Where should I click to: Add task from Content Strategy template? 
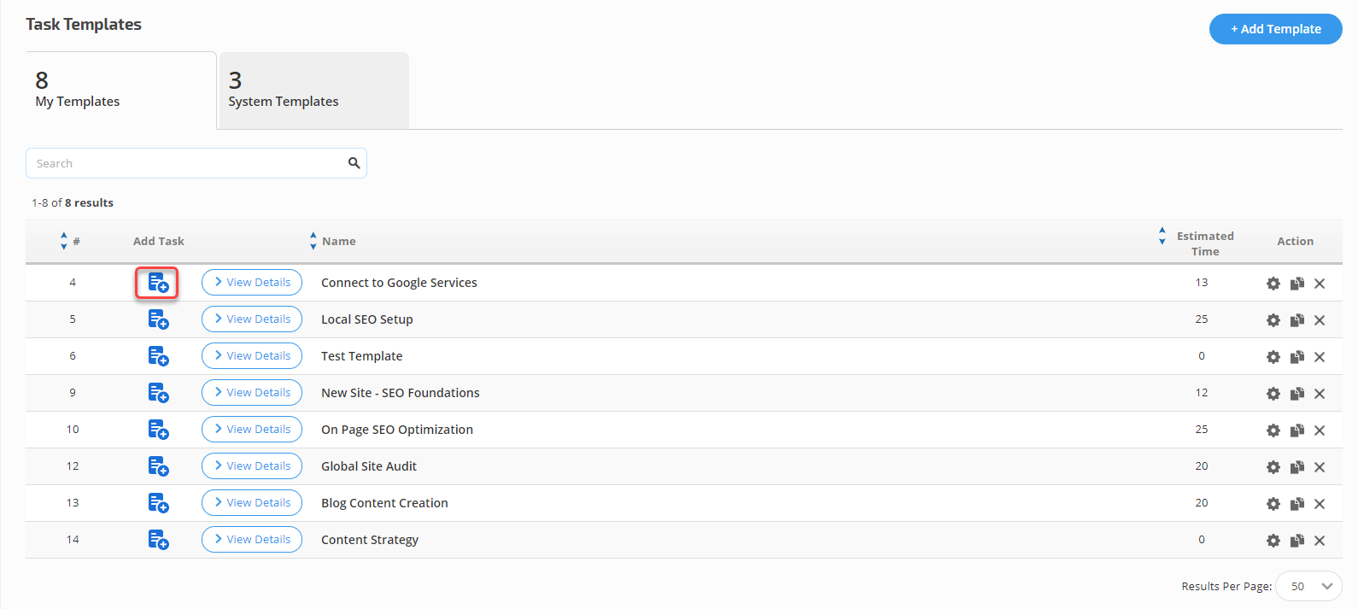[158, 540]
